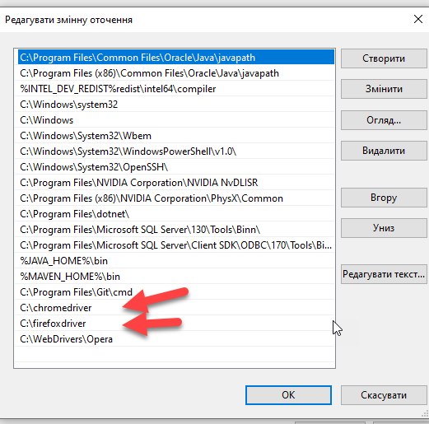The width and height of the screenshot is (429, 424).
Task: Select the highlighted Program Files Oracle javapath entry
Action: coord(176,58)
